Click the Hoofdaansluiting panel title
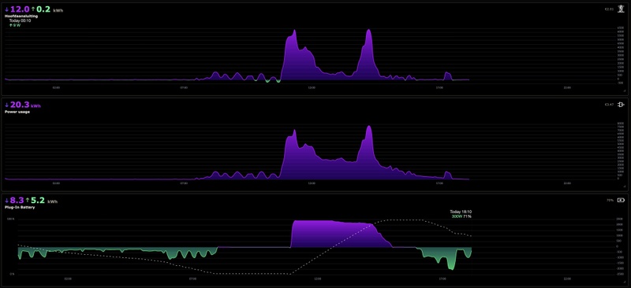The image size is (631, 288). 21,16
